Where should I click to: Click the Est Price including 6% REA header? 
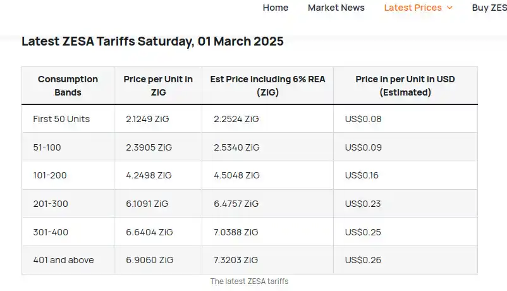268,86
